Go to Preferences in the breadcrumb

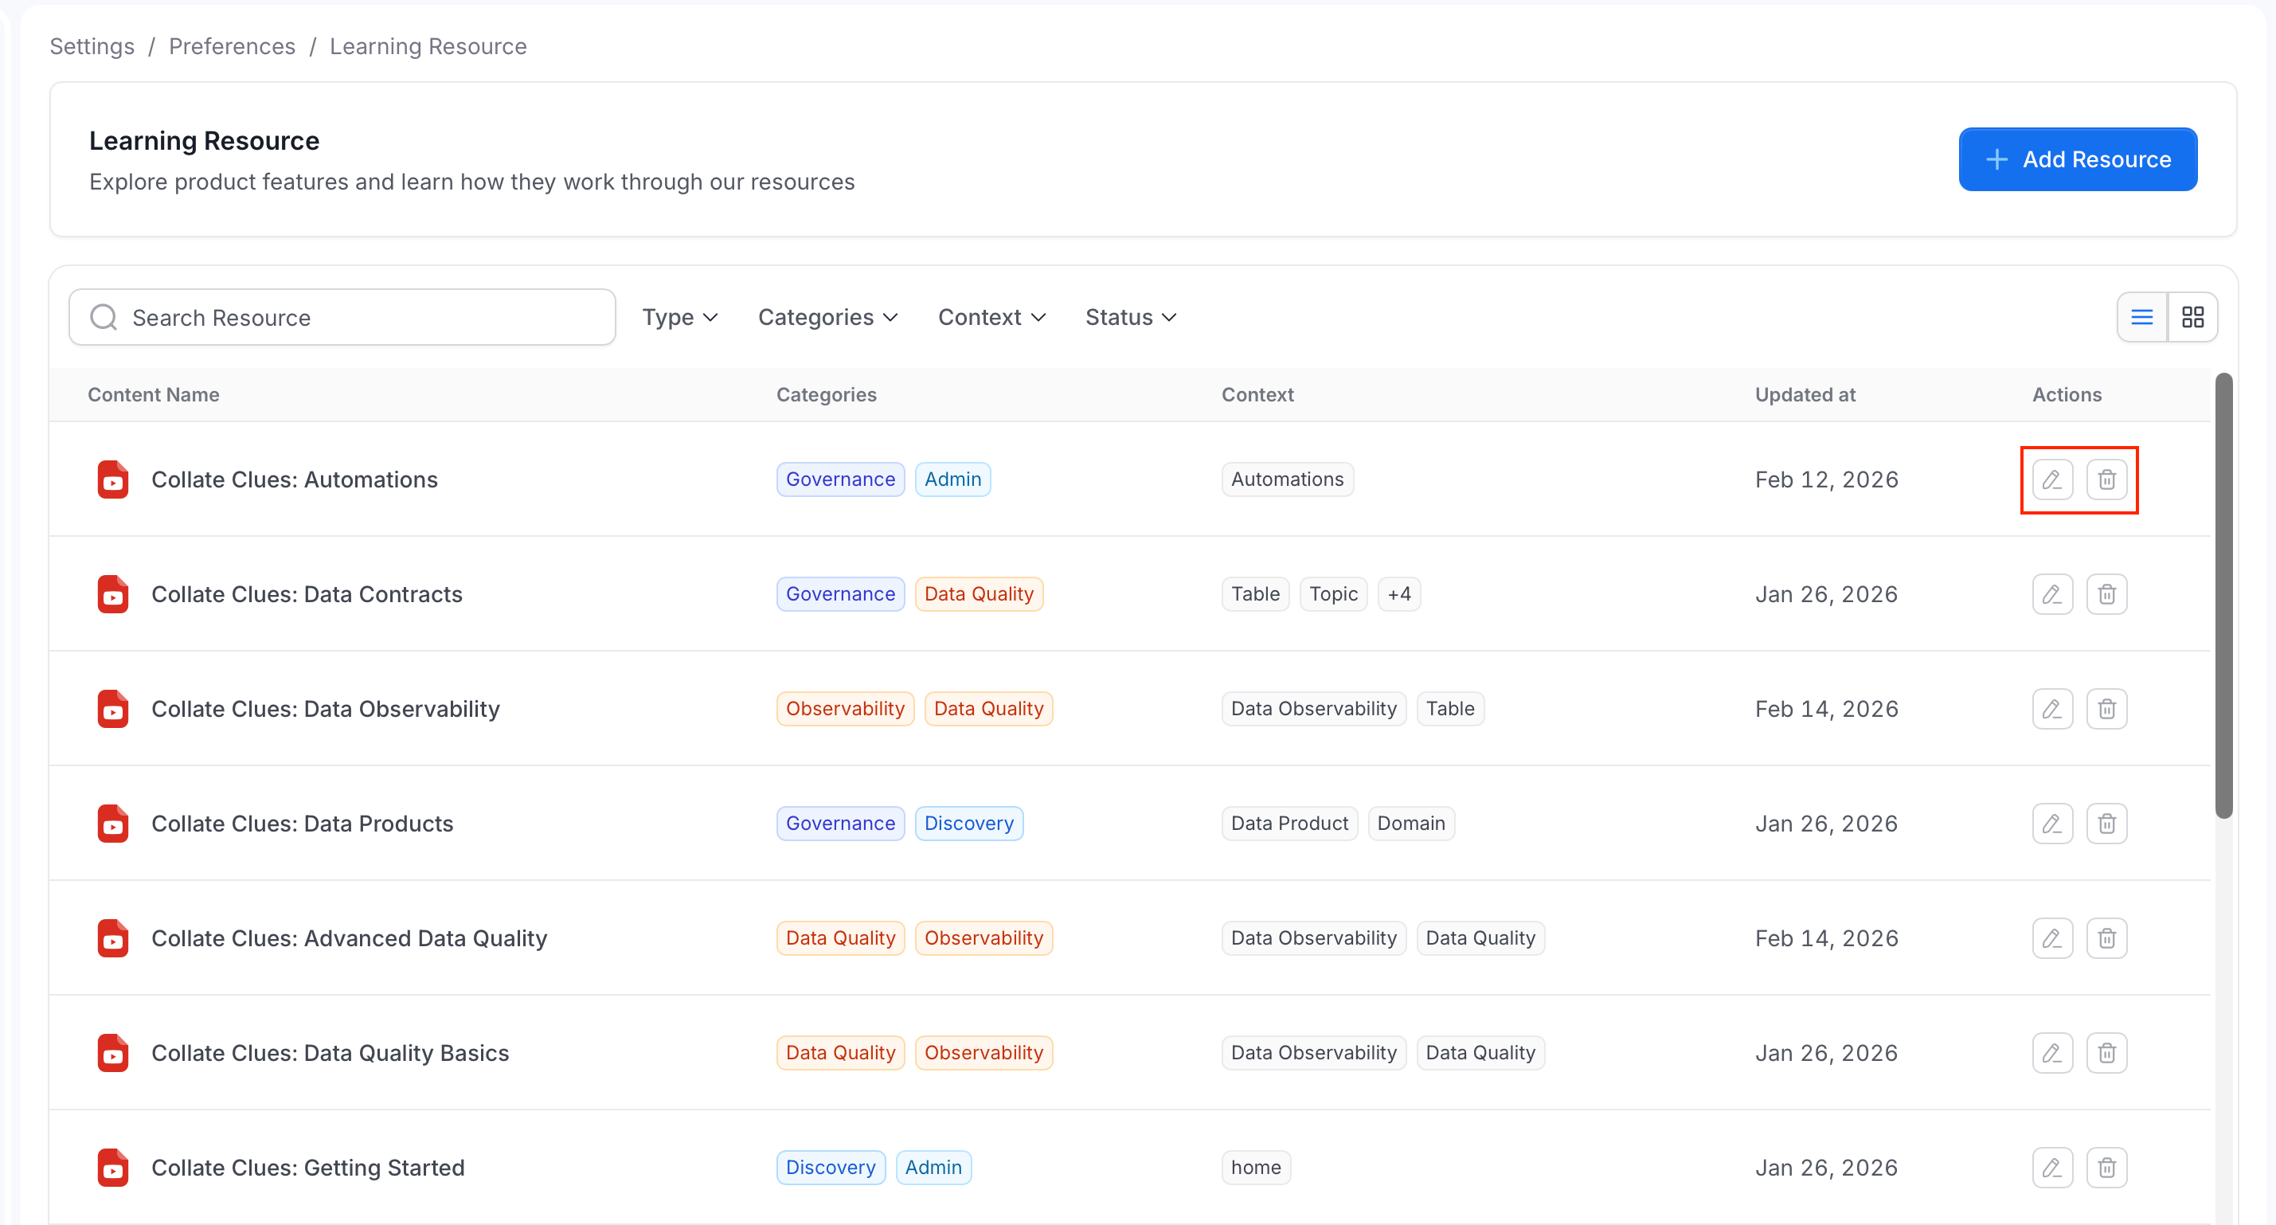[x=233, y=46]
